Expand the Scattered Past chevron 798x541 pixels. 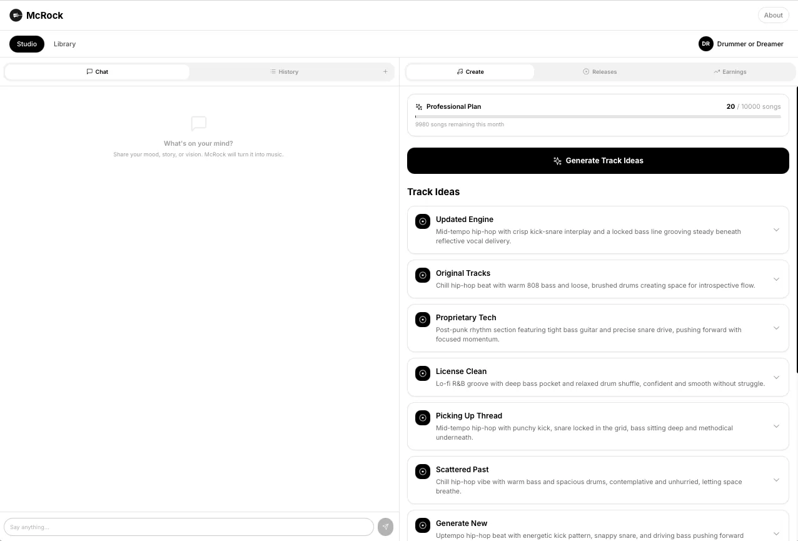[776, 480]
